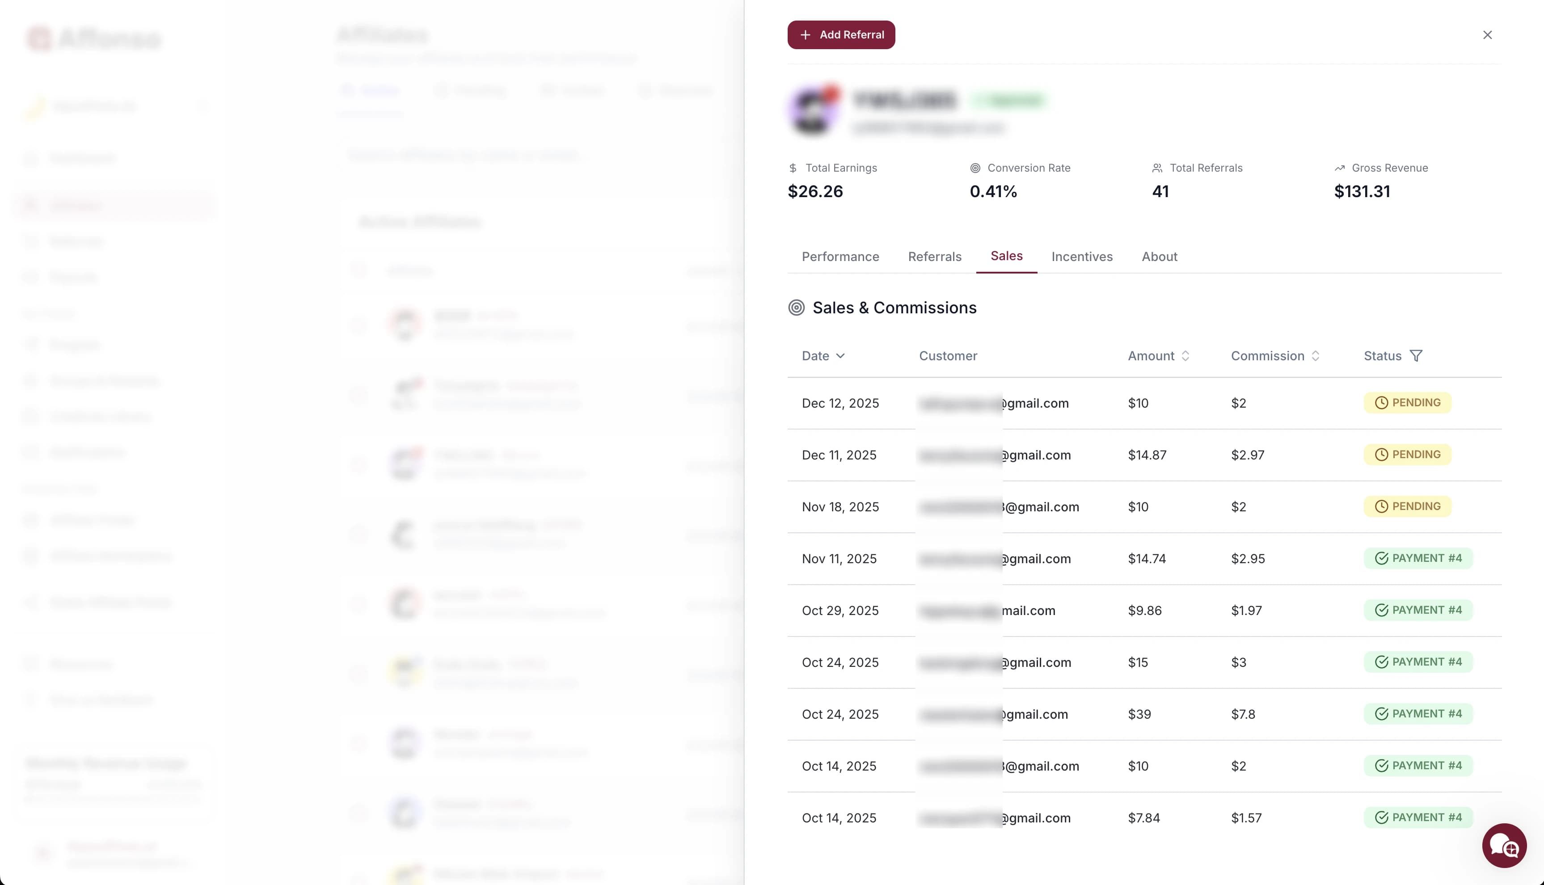Open the Incentives tab
The image size is (1544, 885).
[1082, 257]
